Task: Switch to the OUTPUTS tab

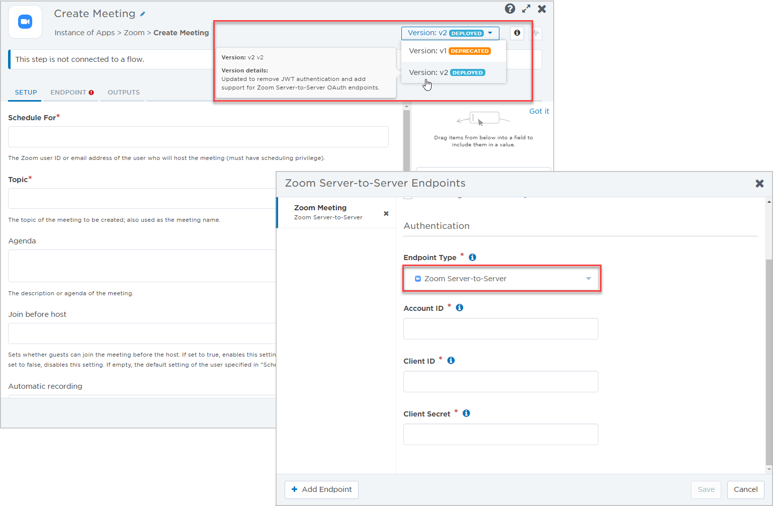Action: 124,93
